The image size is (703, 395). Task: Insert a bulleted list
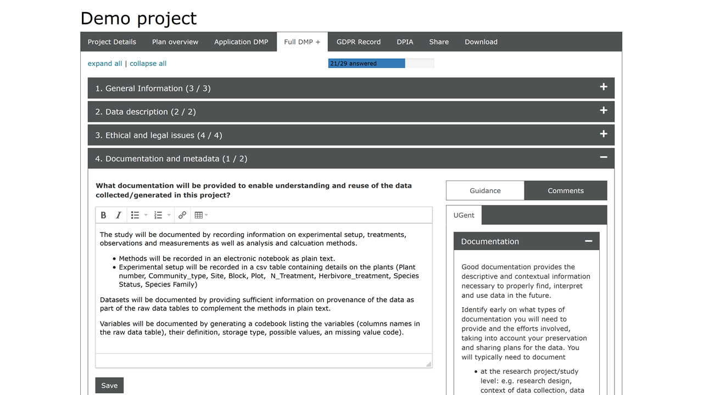coord(135,215)
